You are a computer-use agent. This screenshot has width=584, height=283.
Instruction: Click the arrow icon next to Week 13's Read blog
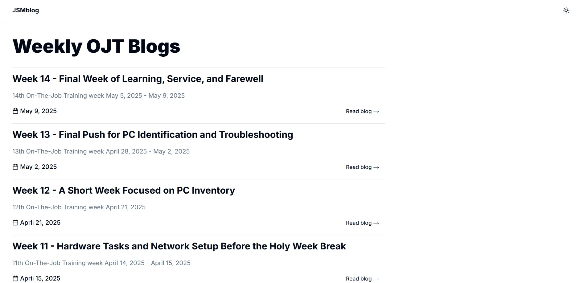click(x=376, y=167)
